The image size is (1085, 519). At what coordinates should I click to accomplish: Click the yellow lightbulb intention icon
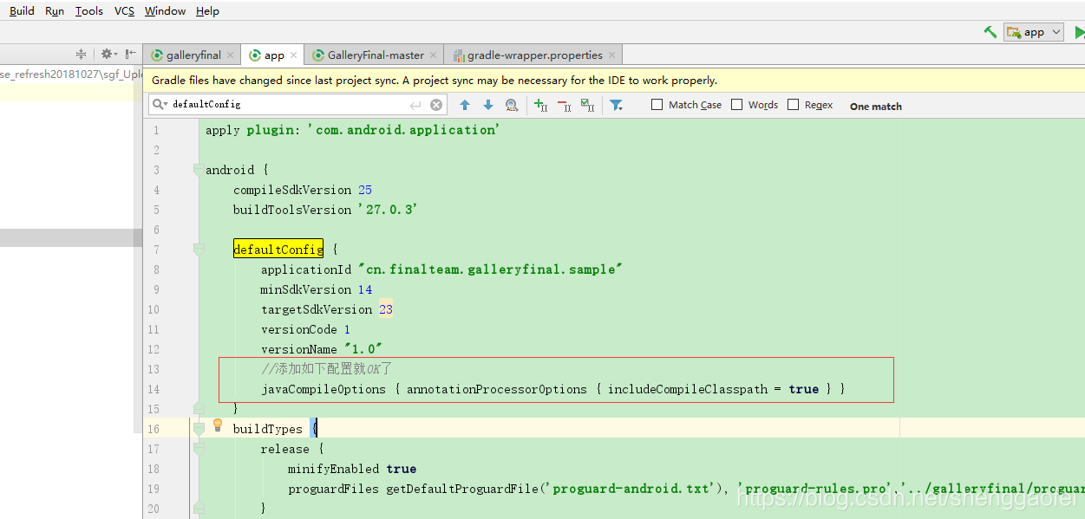click(218, 425)
